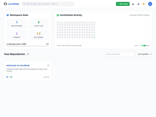Click the 0% quota value
156x117 pixels.
click(47, 44)
